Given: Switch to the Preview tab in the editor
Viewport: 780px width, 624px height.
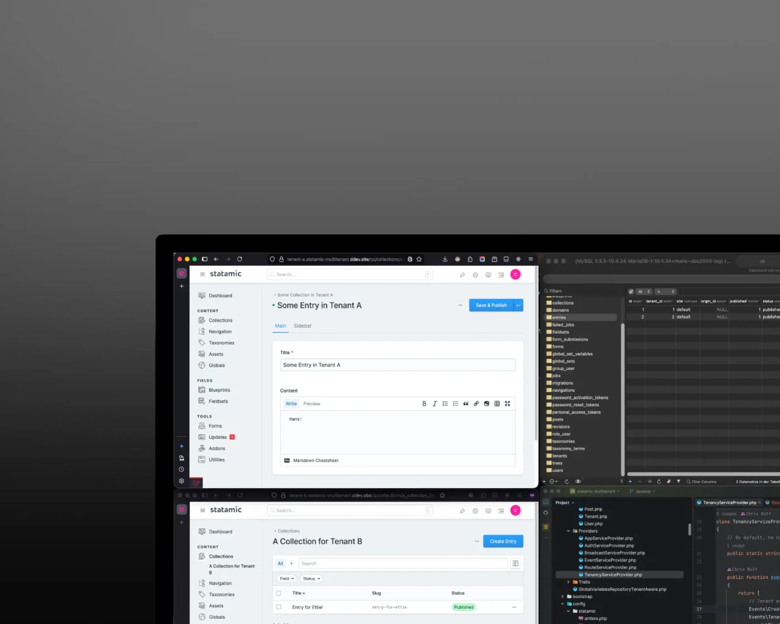Looking at the screenshot, I should click(311, 404).
